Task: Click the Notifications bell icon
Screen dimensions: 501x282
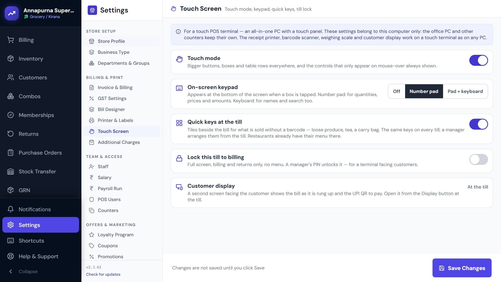Action: (10, 209)
